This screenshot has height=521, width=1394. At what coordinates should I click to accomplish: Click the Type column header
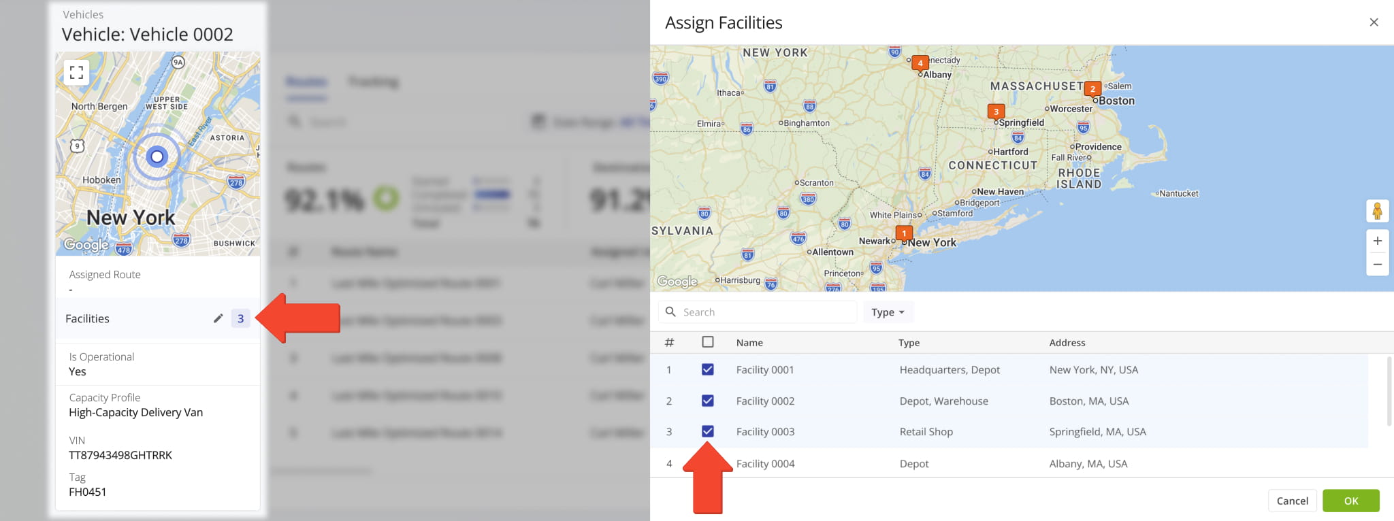coord(909,343)
